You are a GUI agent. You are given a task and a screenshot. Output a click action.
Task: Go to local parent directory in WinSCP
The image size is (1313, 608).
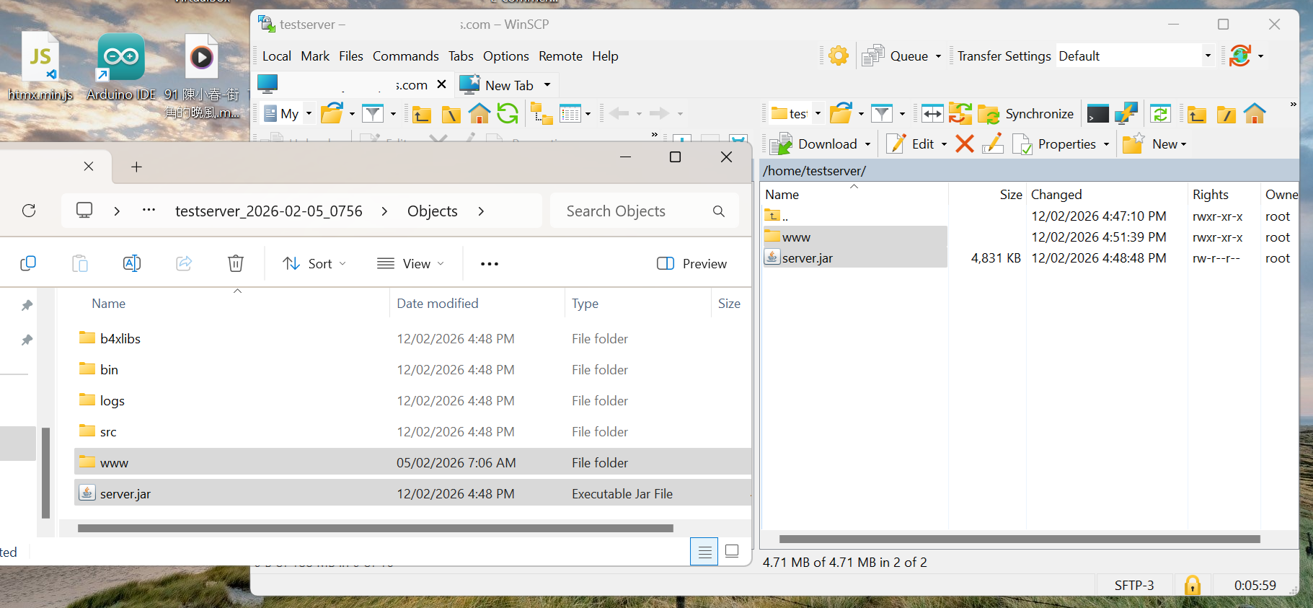422,114
